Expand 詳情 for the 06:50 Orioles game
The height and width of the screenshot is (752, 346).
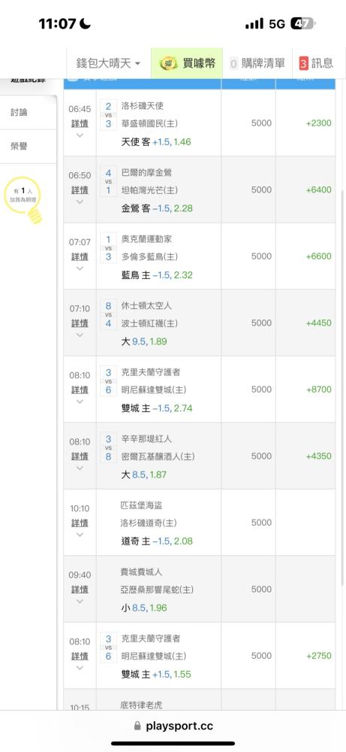(x=80, y=190)
